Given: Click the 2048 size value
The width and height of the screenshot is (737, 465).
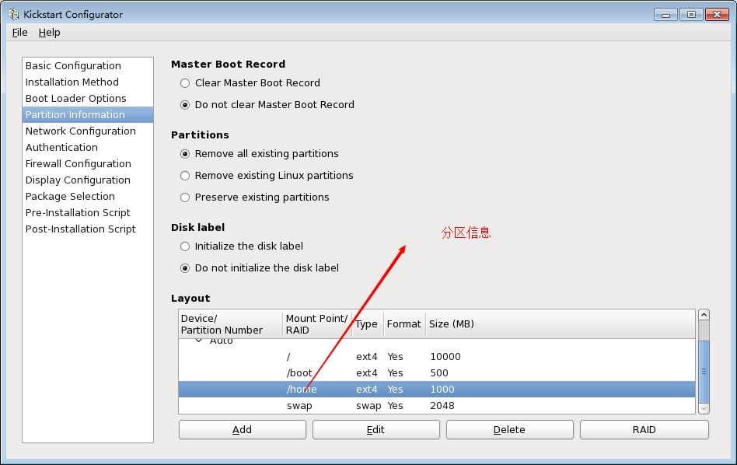Looking at the screenshot, I should (442, 406).
